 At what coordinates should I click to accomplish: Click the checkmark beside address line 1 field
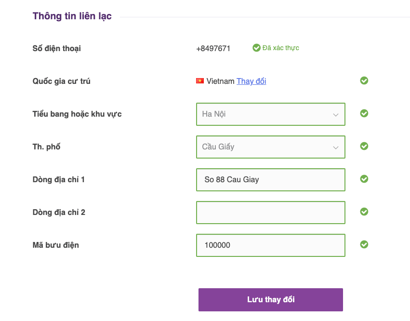tap(364, 179)
